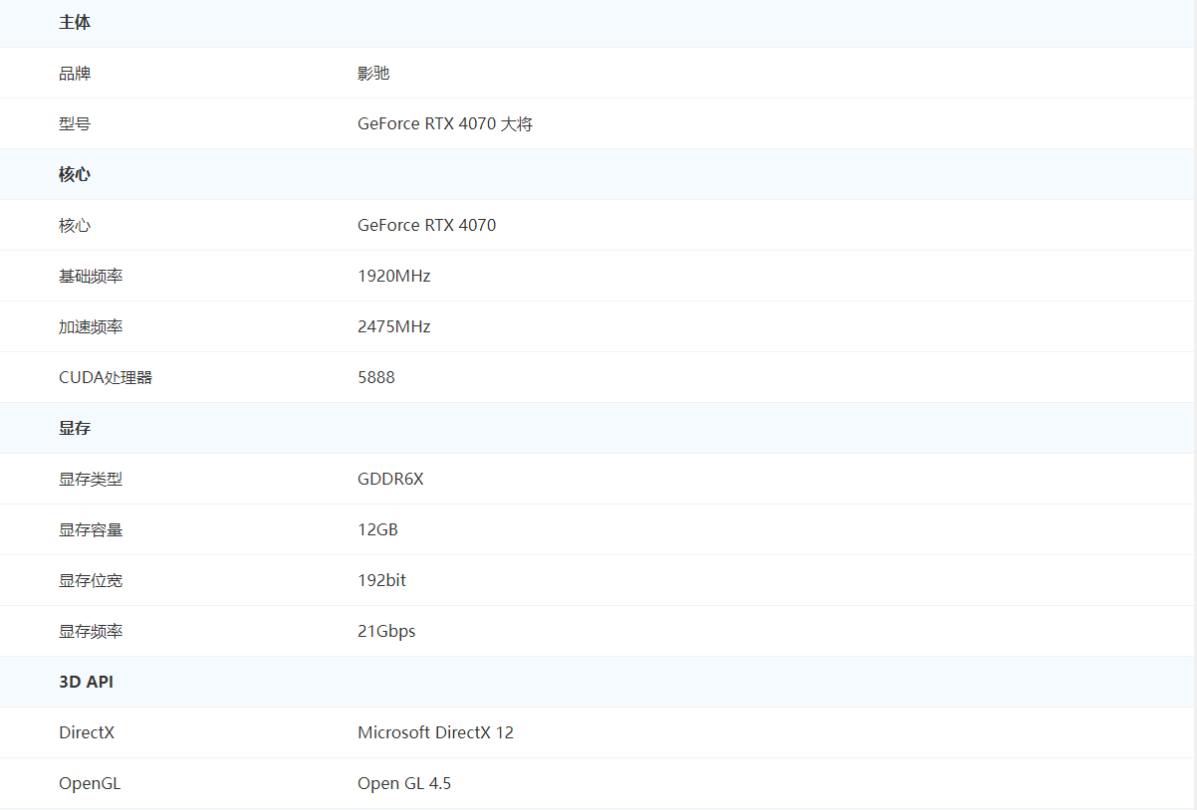The width and height of the screenshot is (1197, 810).
Task: Click the 1920MHz value
Action: click(394, 276)
